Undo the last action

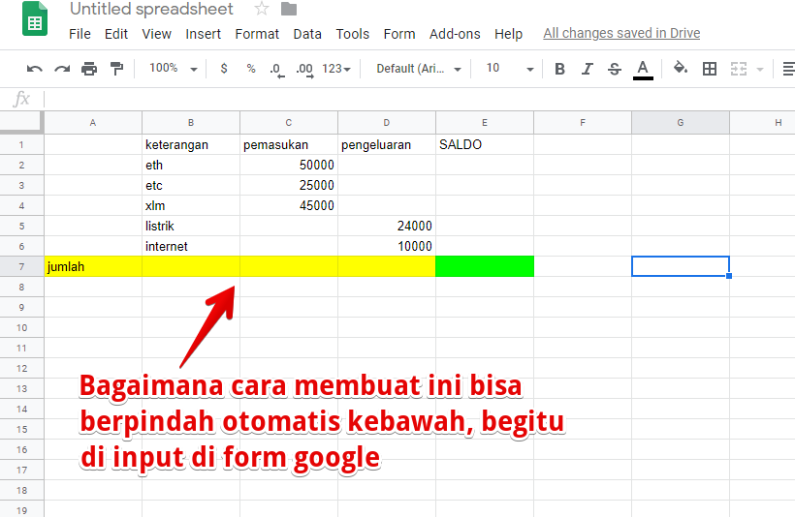coord(35,69)
